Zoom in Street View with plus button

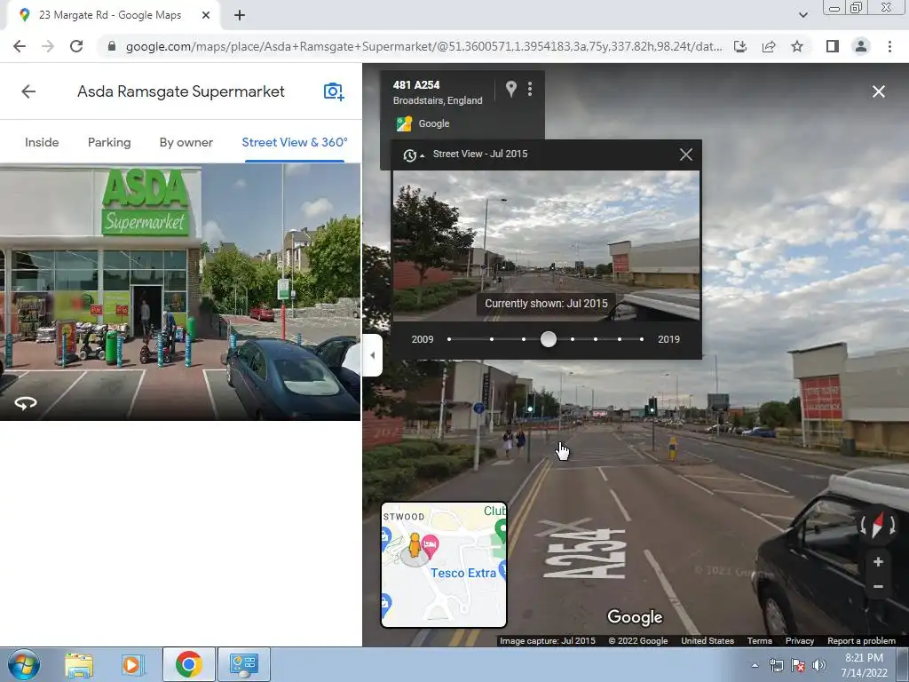coord(878,561)
